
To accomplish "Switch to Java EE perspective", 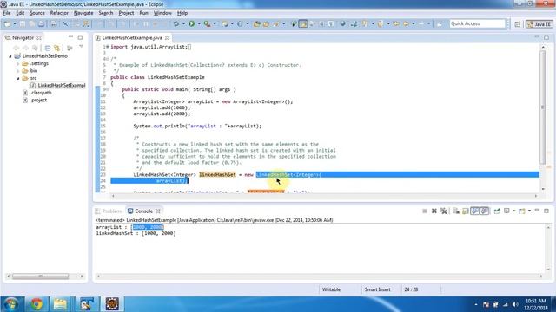I will click(539, 24).
